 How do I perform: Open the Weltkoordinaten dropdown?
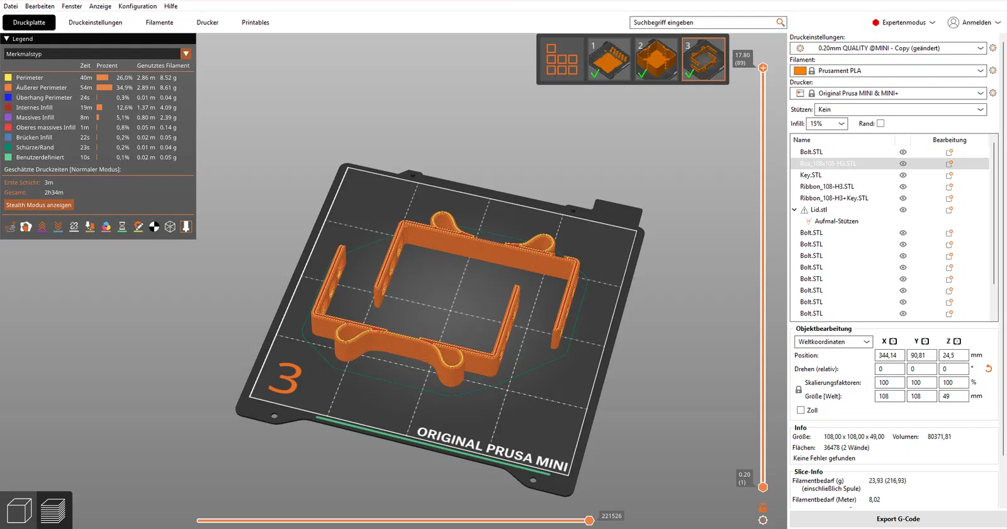(x=833, y=342)
